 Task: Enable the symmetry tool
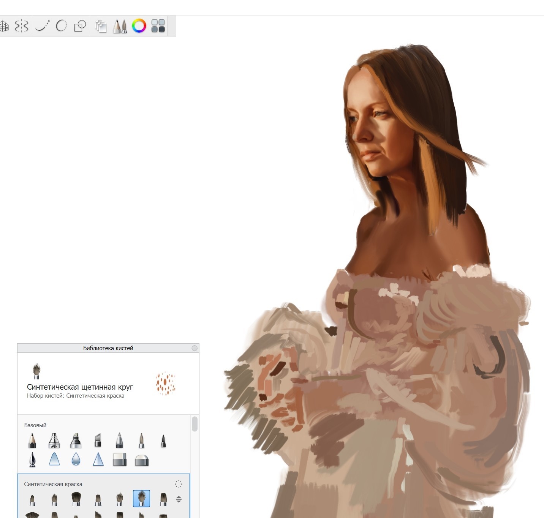22,26
